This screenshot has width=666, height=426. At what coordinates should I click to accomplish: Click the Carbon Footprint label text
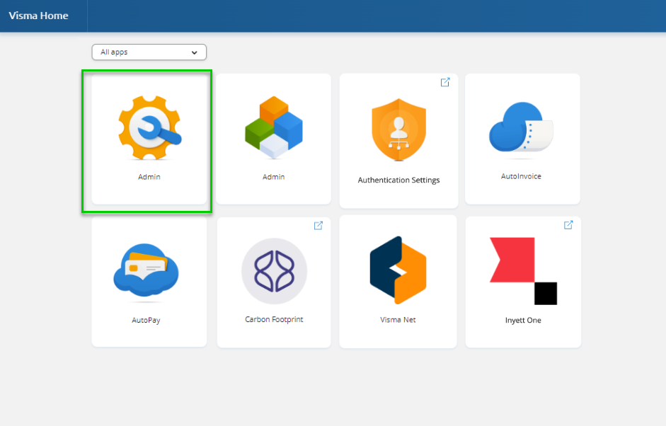click(x=274, y=319)
